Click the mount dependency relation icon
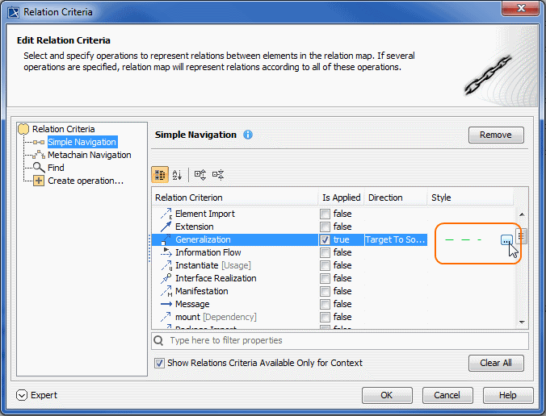The width and height of the screenshot is (546, 416). click(x=166, y=317)
